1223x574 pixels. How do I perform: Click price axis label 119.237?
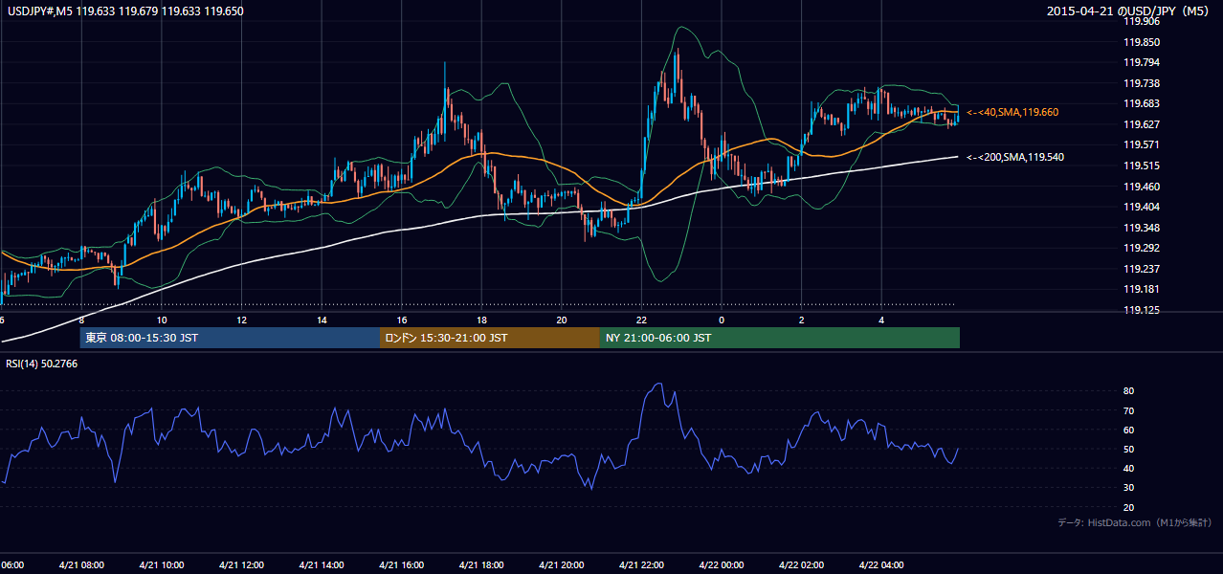(x=1142, y=269)
